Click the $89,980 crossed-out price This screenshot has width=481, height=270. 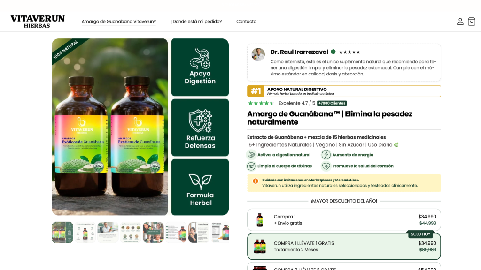pos(427,250)
